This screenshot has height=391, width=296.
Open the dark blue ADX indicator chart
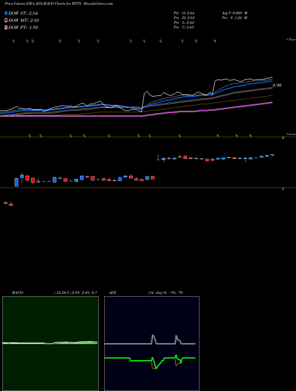coord(152,344)
